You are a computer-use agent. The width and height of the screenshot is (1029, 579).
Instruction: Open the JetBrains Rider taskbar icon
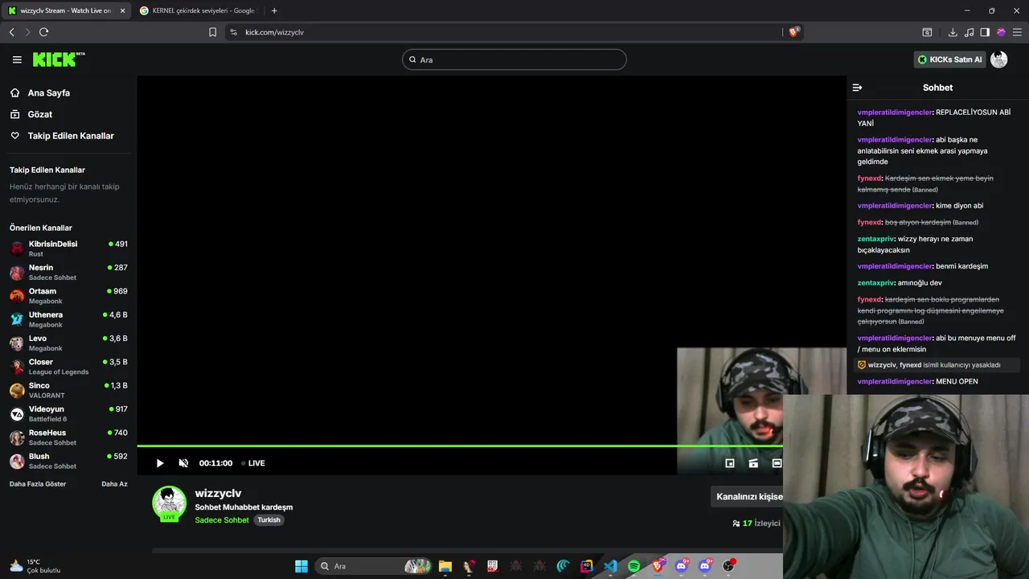click(x=586, y=566)
